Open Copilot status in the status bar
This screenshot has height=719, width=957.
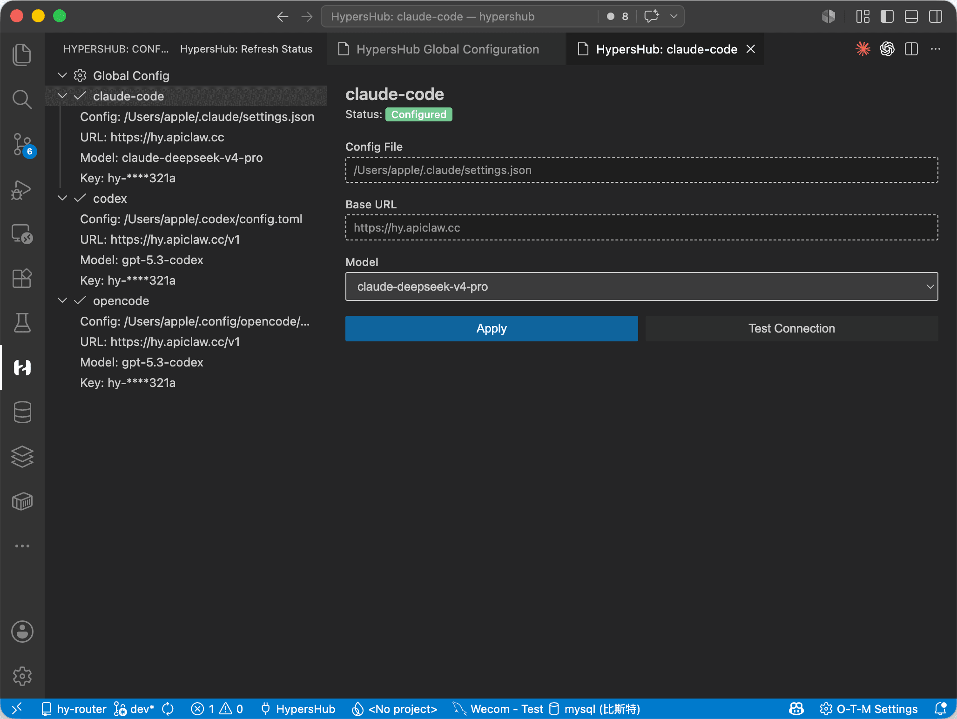pos(796,709)
